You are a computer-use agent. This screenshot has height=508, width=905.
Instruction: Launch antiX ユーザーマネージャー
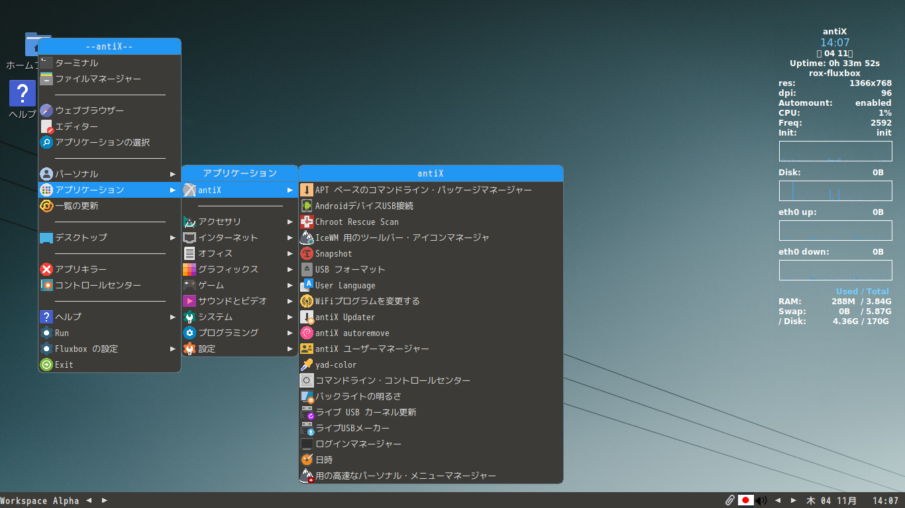431,349
